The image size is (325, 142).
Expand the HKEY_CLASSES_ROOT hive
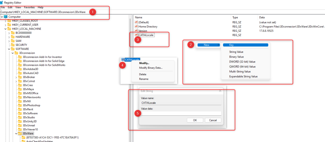[5, 21]
